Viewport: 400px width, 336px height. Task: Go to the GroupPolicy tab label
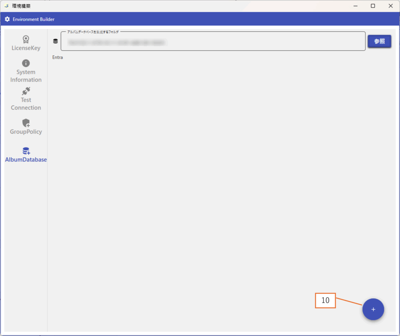click(x=26, y=132)
